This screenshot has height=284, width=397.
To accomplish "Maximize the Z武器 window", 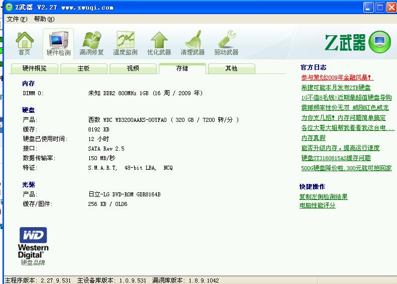I will [x=380, y=8].
